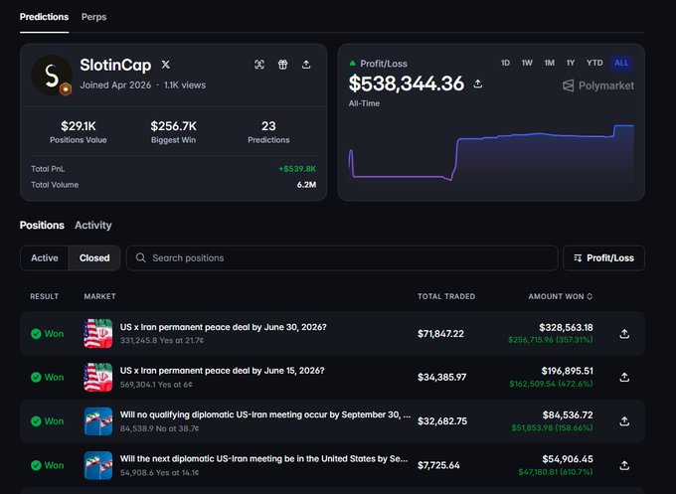Click the $196,895.51 amount won
The height and width of the screenshot is (494, 676).
point(567,371)
